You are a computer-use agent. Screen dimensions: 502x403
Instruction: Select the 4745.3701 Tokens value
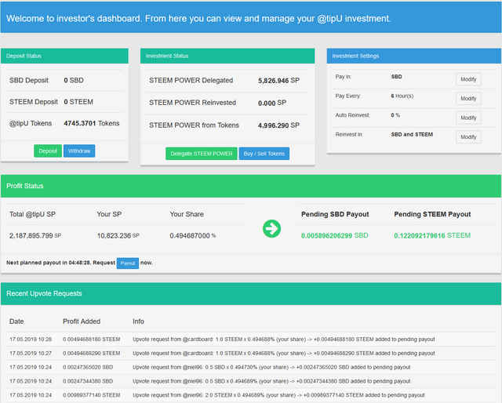coord(92,123)
